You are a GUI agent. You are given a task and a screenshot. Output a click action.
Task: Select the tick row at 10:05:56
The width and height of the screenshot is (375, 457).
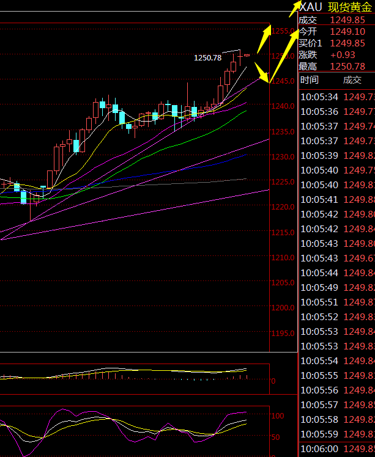[337, 390]
